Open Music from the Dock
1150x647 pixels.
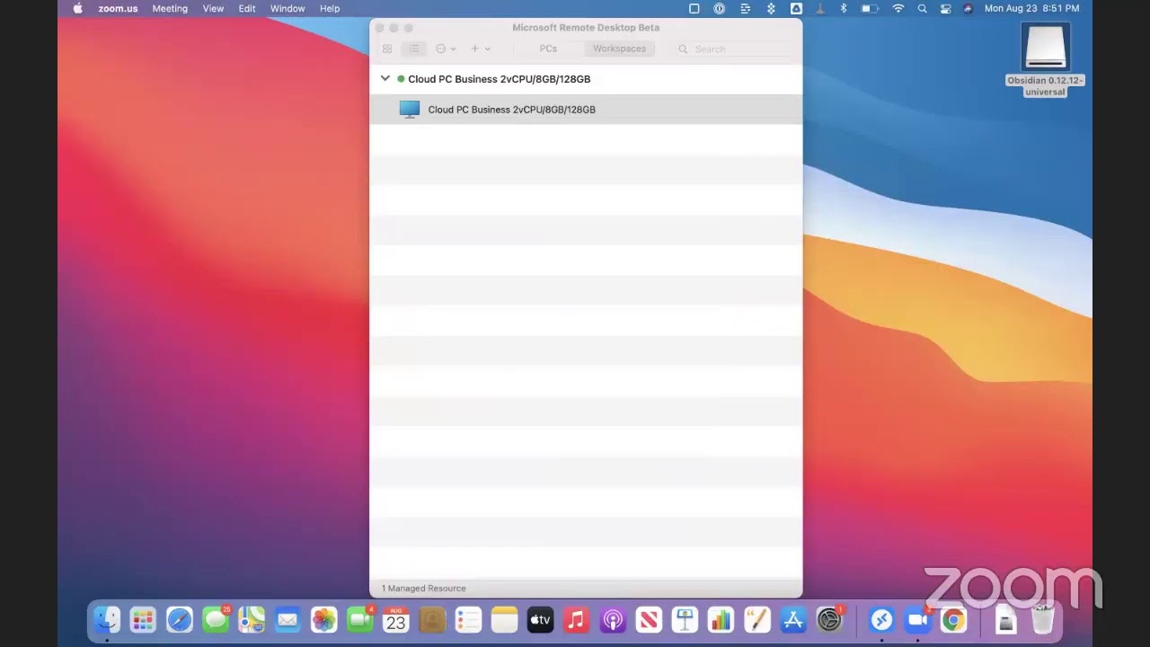576,620
